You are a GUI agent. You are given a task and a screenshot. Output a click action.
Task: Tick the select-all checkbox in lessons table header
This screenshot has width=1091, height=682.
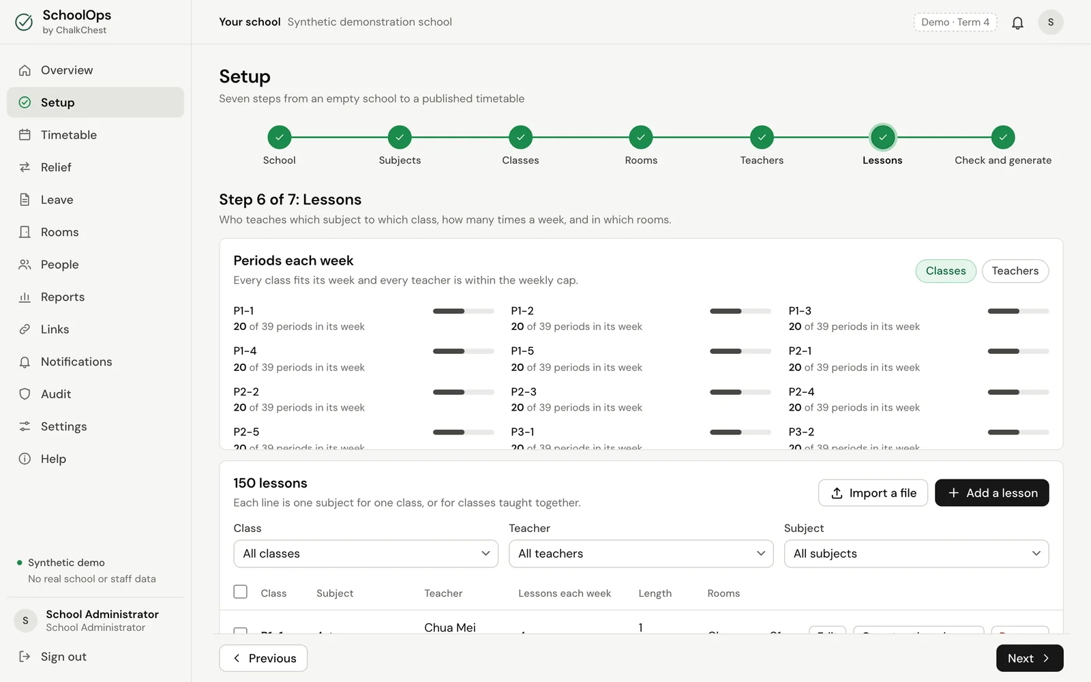point(240,591)
